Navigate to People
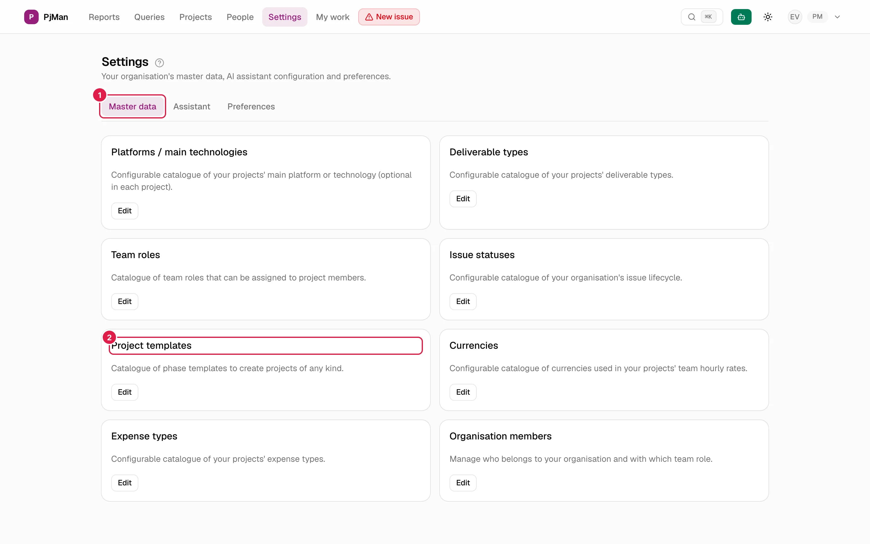Viewport: 870px width, 544px height. pyautogui.click(x=240, y=17)
